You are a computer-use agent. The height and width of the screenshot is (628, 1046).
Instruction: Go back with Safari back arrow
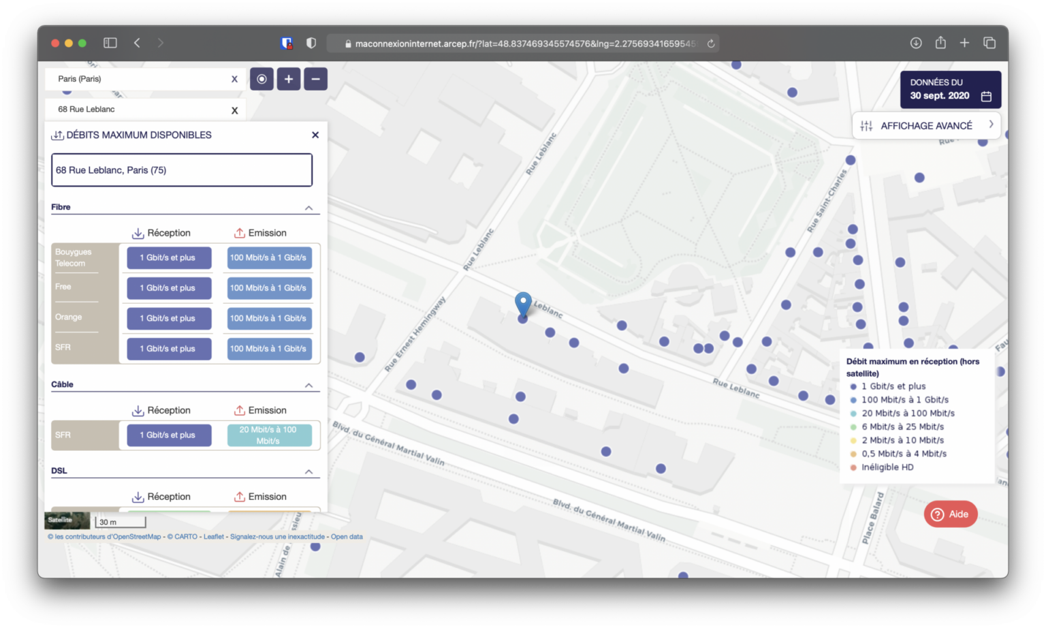138,43
